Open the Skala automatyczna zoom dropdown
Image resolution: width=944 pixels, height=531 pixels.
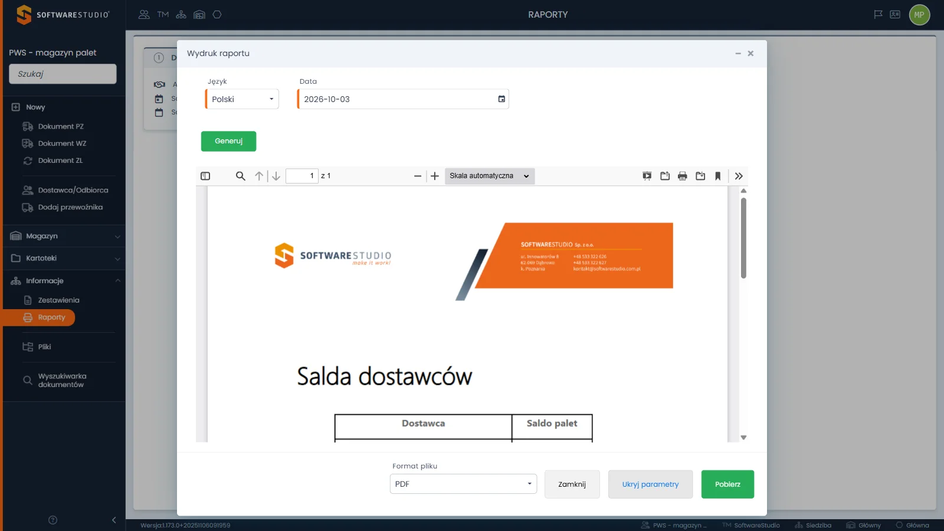tap(490, 176)
